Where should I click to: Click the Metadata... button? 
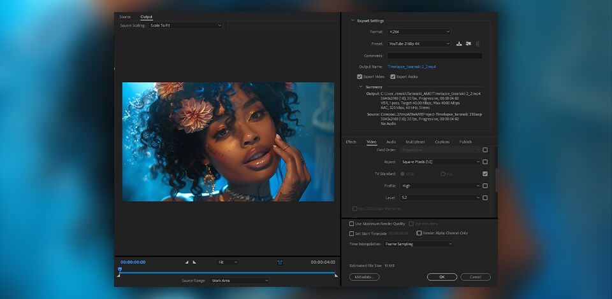[x=364, y=277]
